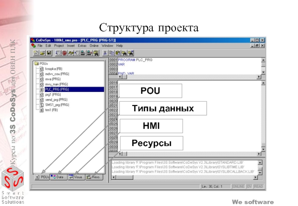Select trm1 (FB) in the tree
Image resolution: width=298 pixels, height=206 pixels.
[x=51, y=110]
